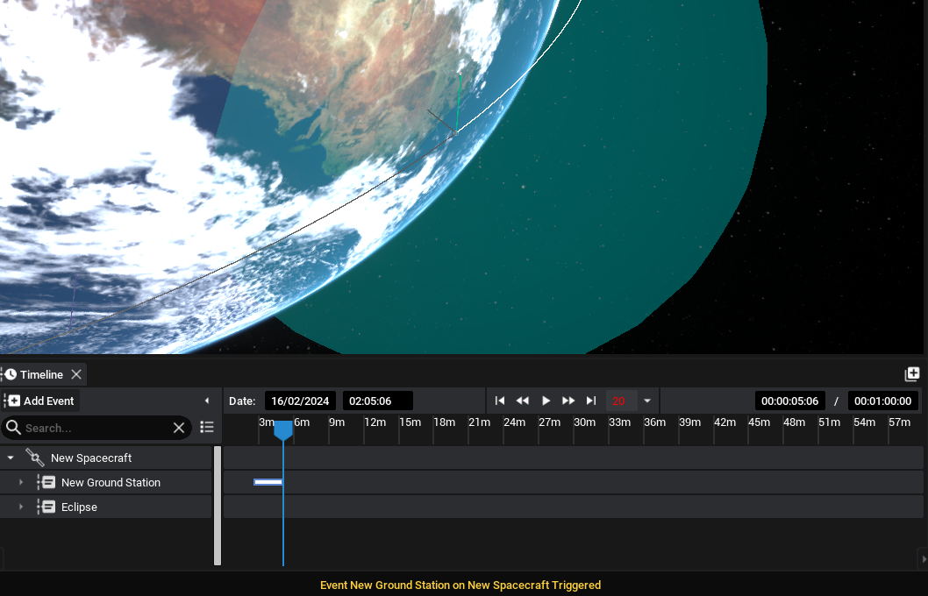Select the Eclipse event icon
The height and width of the screenshot is (596, 928).
click(48, 507)
